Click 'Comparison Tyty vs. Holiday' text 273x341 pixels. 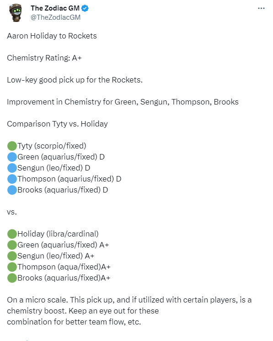[57, 124]
